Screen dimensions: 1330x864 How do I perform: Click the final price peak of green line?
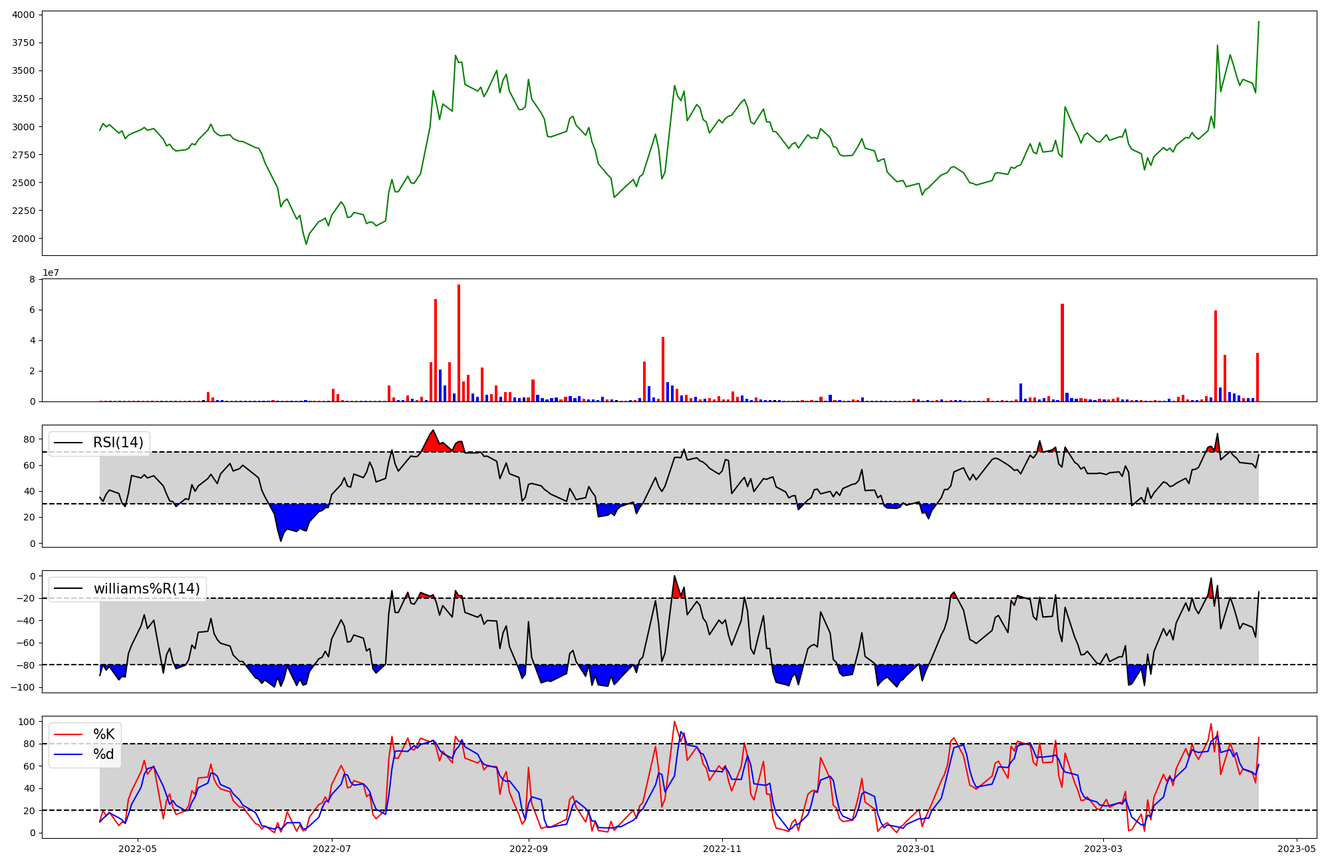[x=1258, y=22]
